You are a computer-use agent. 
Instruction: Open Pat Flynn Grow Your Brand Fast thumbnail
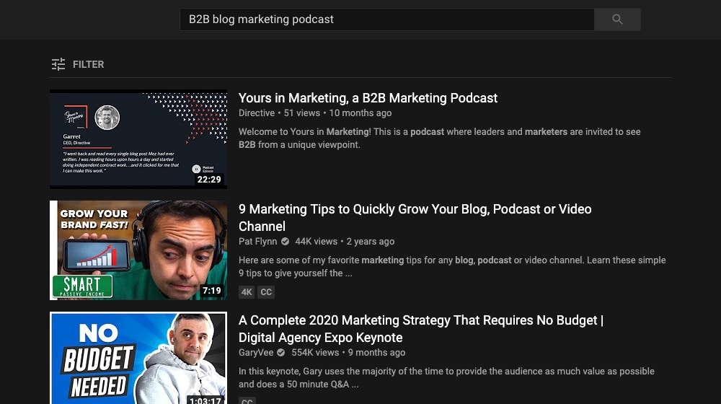pyautogui.click(x=138, y=250)
